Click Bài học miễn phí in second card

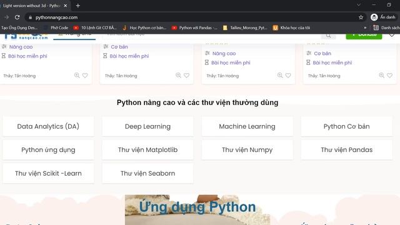coord(129,56)
